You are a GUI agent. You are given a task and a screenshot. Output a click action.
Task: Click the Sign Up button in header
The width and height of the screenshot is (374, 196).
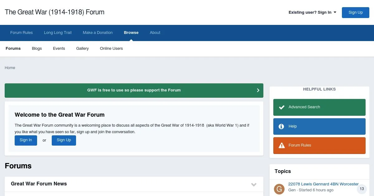tap(356, 12)
